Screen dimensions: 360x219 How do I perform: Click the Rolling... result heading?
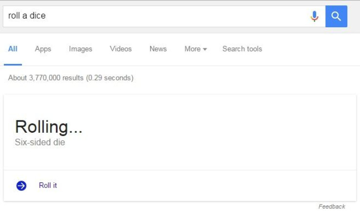pos(48,127)
